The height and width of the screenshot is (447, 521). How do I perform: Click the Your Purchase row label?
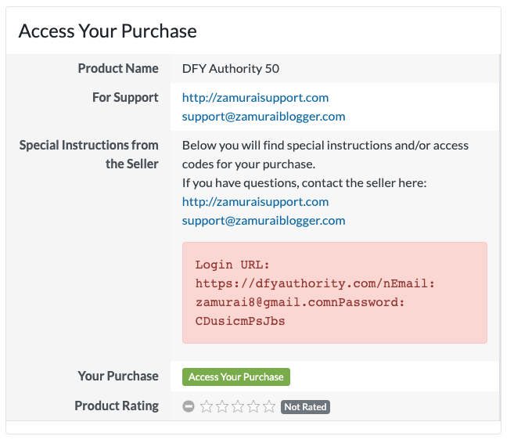pos(118,377)
